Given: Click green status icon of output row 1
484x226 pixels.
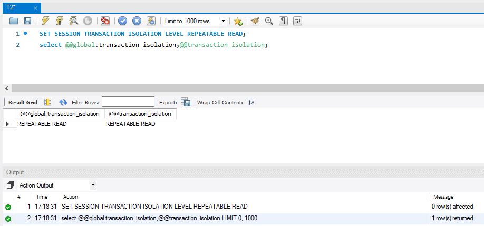Looking at the screenshot, I should tap(8, 207).
